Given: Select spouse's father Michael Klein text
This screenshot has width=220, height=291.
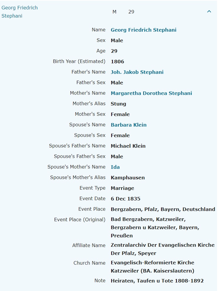Looking at the screenshot, I should coord(128,146).
